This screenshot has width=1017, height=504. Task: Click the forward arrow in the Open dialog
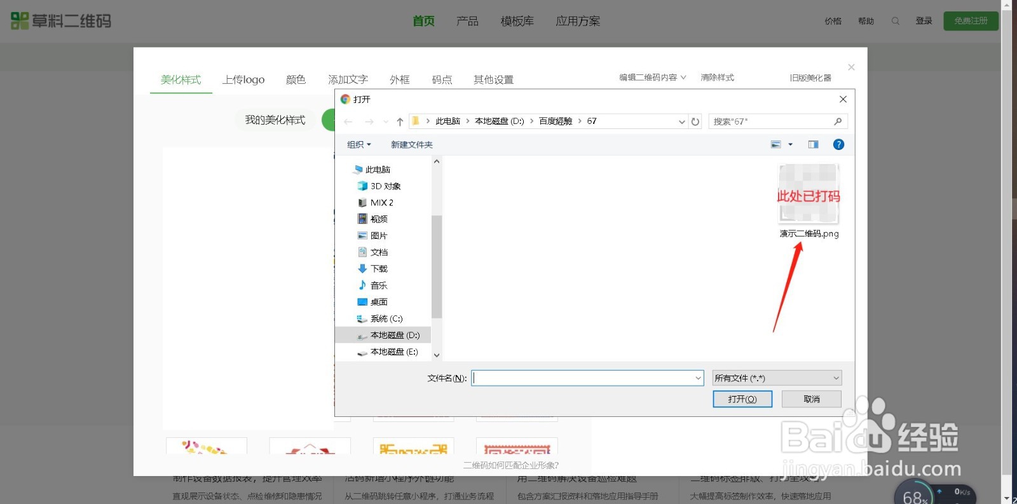369,121
